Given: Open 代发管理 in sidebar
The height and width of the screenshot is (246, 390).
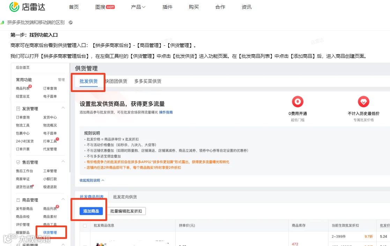Looking at the screenshot, I should pyautogui.click(x=50, y=149).
